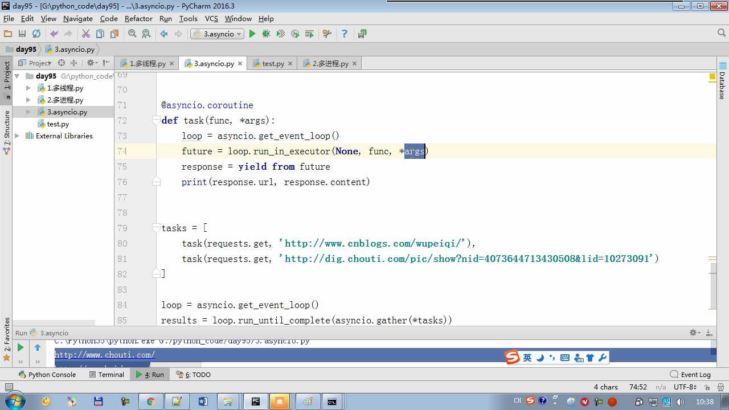Click the Synchronize toolbar icon

[x=36, y=34]
